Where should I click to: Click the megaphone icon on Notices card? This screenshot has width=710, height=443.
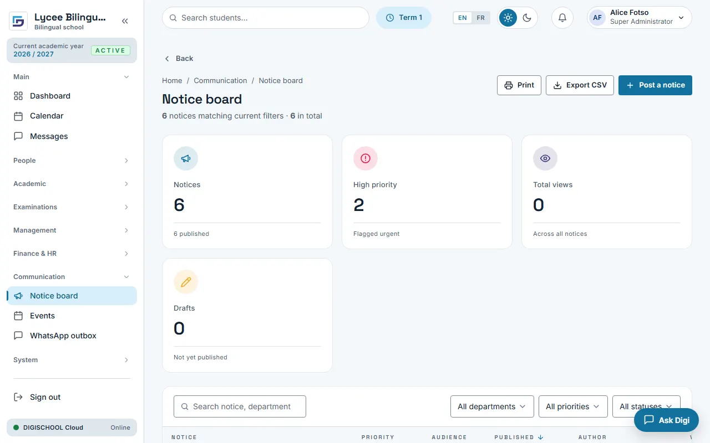click(186, 158)
